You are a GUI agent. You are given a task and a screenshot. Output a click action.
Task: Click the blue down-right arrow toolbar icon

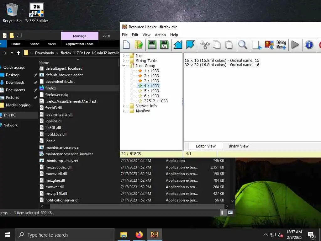point(190,45)
